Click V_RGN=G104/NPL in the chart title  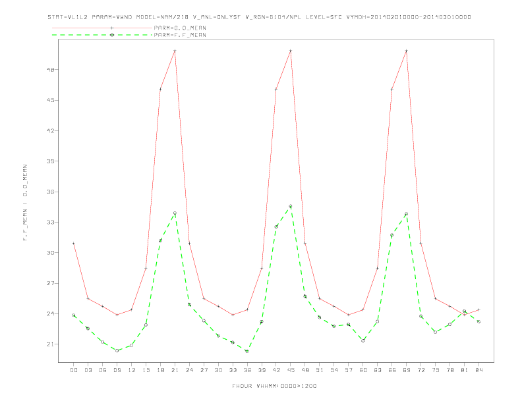point(274,17)
